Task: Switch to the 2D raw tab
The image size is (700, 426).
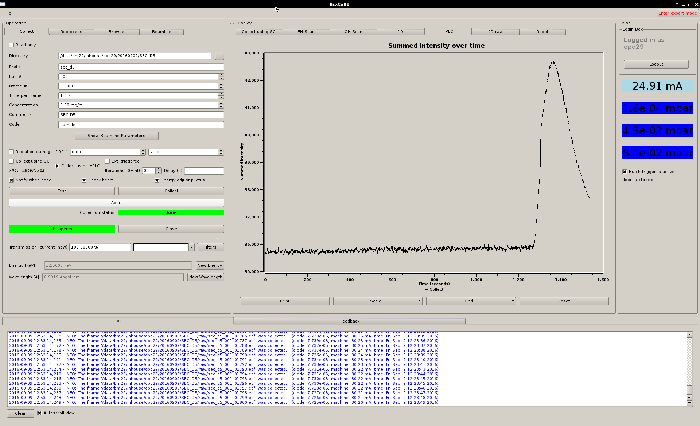Action: pos(495,32)
